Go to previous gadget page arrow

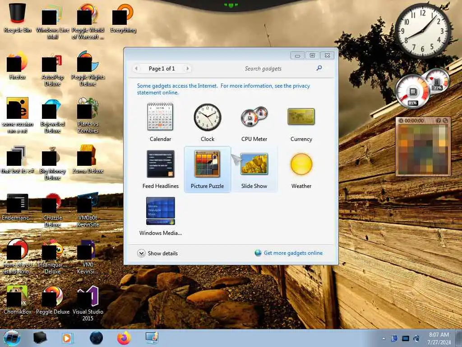click(x=136, y=69)
